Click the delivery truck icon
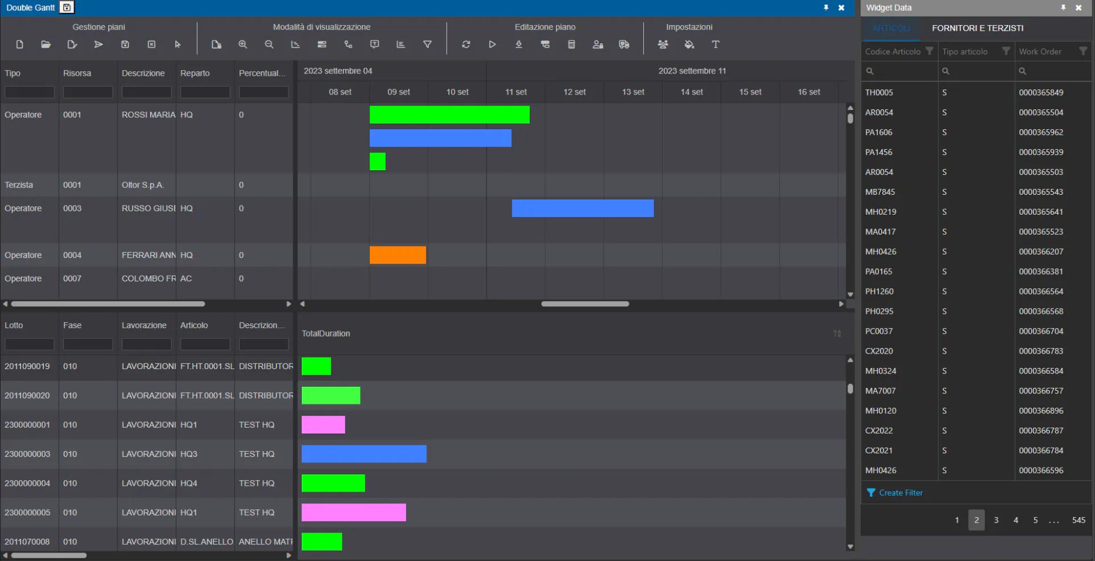The image size is (1095, 561). (624, 44)
